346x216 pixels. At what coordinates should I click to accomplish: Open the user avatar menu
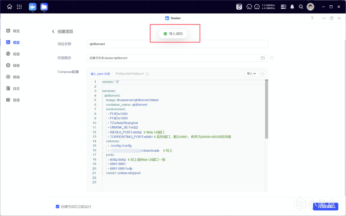[x=310, y=7]
